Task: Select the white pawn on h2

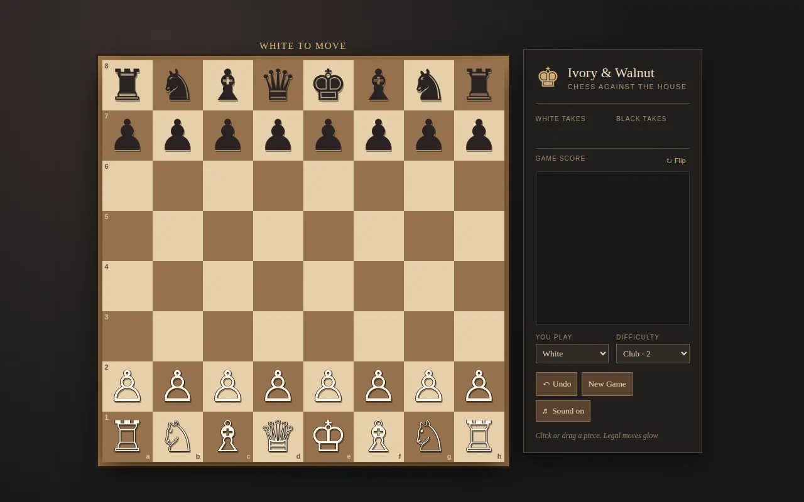Action: pyautogui.click(x=479, y=387)
